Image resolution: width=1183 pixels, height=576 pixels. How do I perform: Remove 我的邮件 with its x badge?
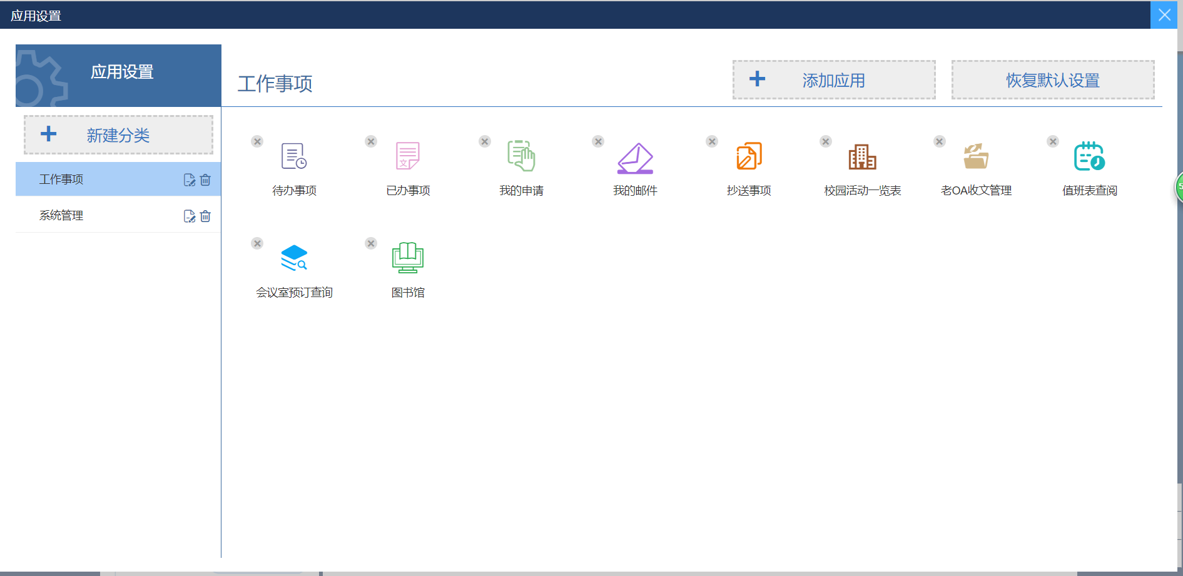[x=598, y=141]
